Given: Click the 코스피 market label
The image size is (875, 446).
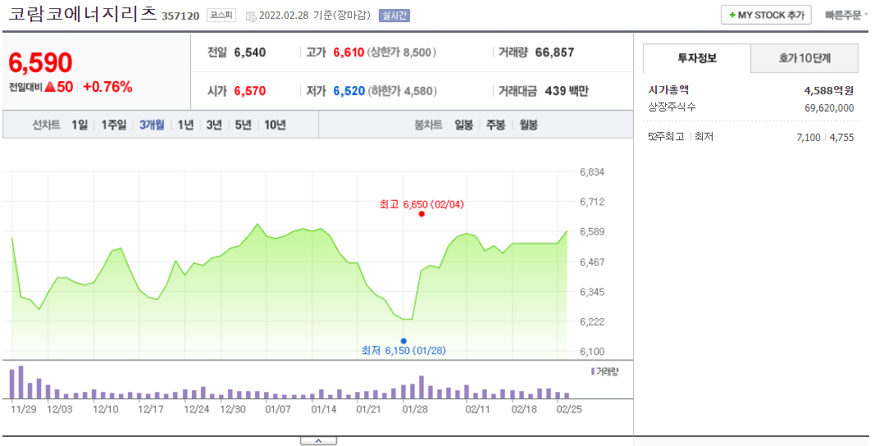Looking at the screenshot, I should (x=221, y=15).
